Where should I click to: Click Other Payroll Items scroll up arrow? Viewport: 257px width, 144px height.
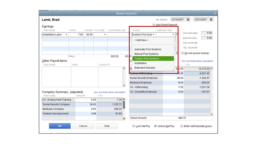[124, 68]
